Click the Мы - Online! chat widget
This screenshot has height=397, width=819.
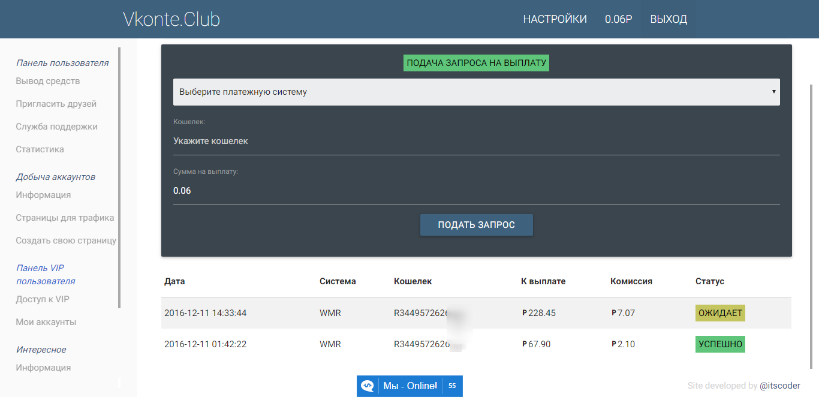pos(410,386)
